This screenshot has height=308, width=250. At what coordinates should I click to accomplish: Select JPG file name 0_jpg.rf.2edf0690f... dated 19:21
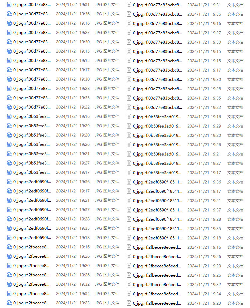[32, 200]
